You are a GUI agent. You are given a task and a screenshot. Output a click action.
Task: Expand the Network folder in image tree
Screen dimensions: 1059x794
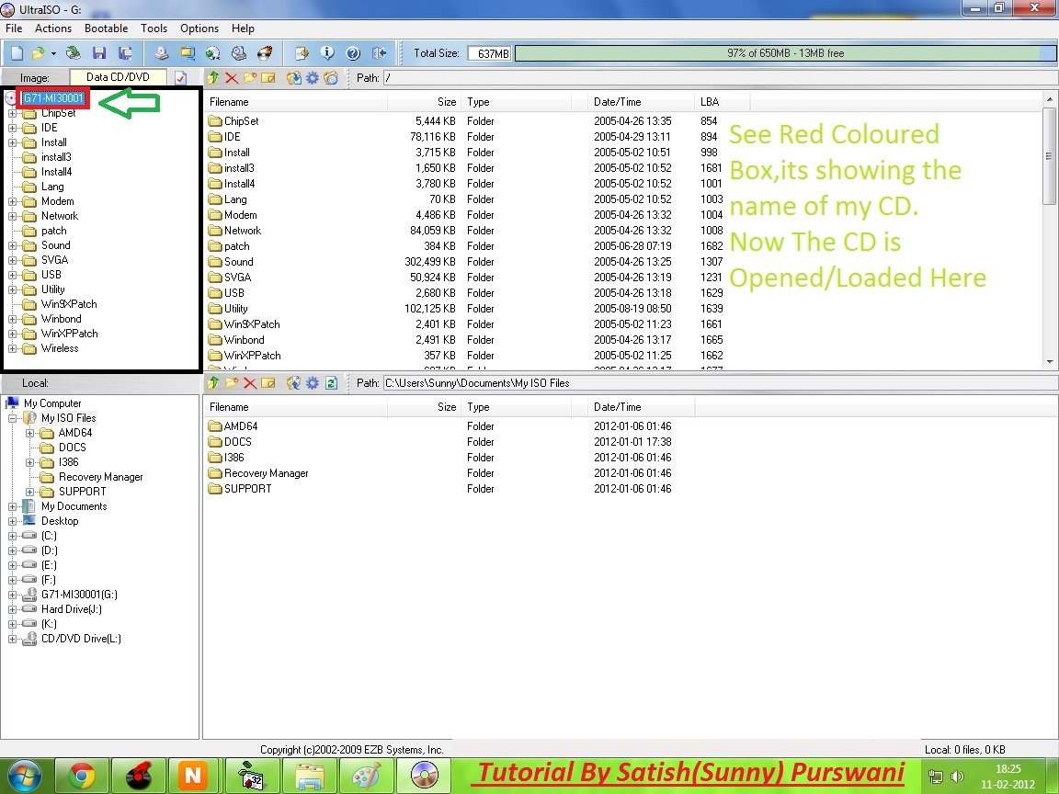(x=12, y=216)
